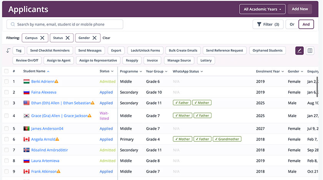Click US flag beside Ethan Allen

click(27, 103)
